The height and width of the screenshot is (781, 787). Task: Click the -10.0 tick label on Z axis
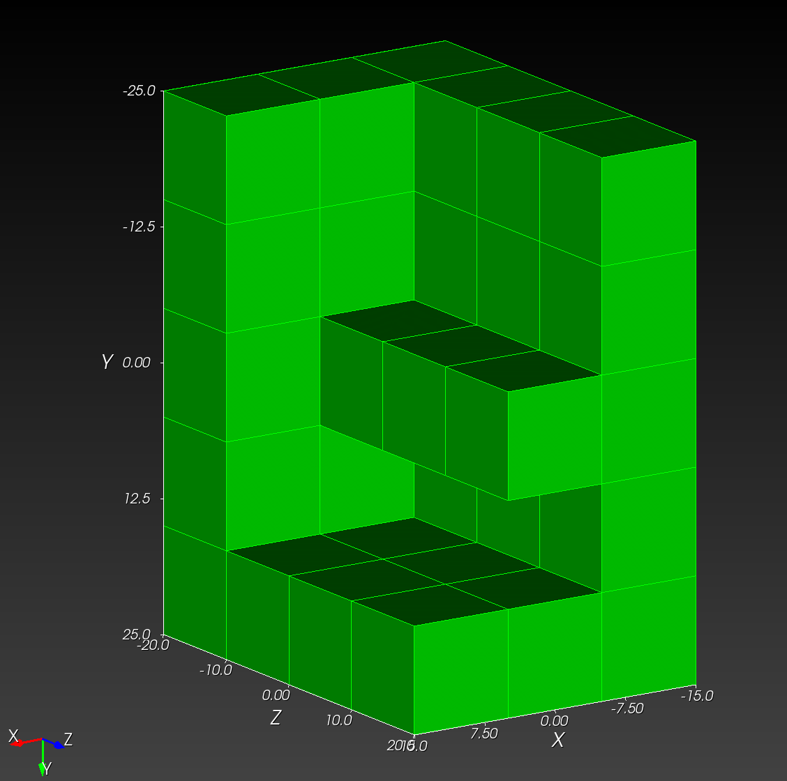pyautogui.click(x=216, y=670)
